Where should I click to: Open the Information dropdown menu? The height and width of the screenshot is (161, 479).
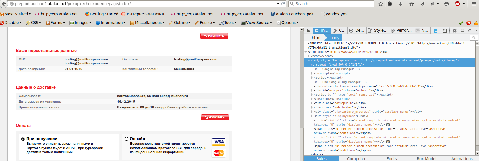coord(111,23)
